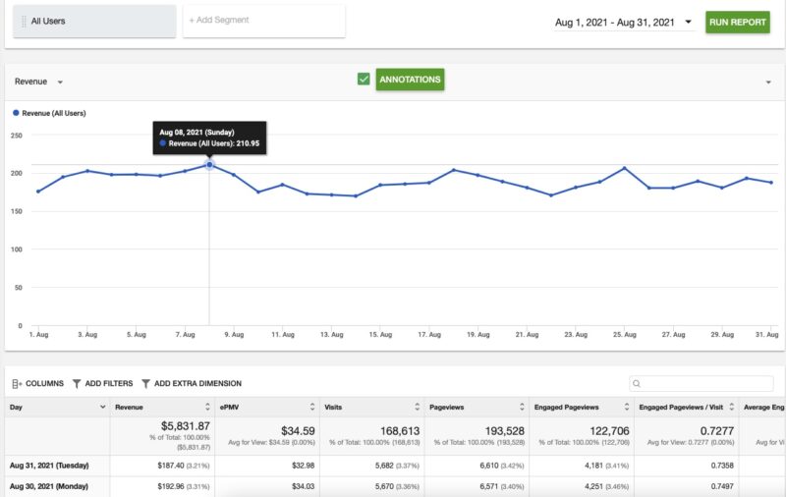
Task: Click the Add Filters funnel icon
Action: point(77,384)
